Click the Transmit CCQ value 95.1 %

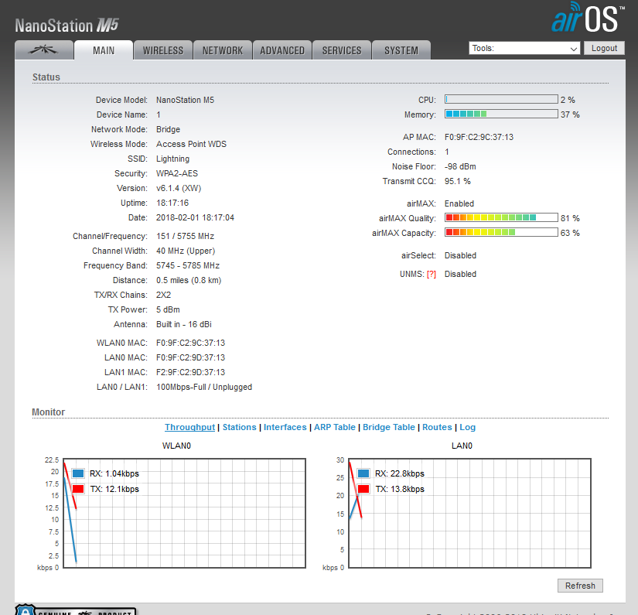tap(457, 181)
